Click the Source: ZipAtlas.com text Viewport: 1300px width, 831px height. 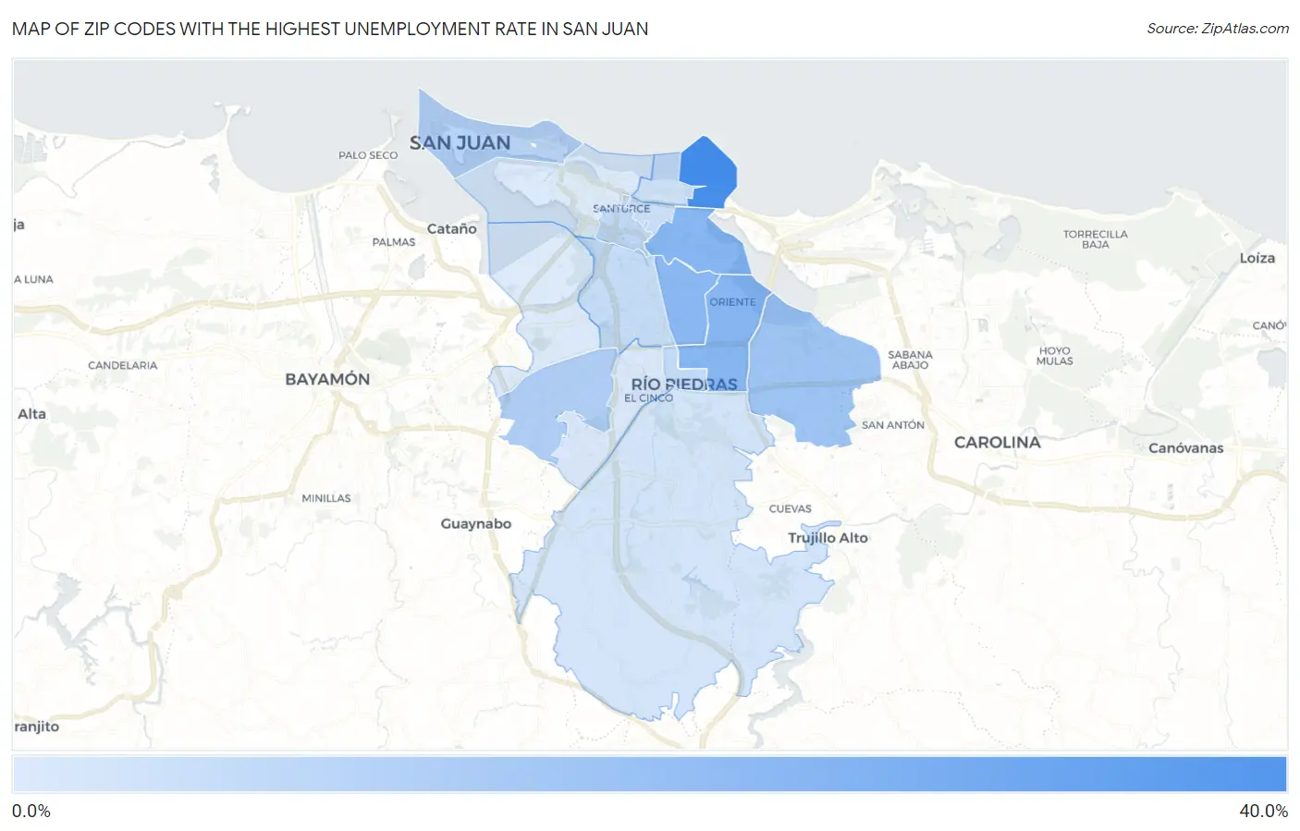coord(1218,29)
